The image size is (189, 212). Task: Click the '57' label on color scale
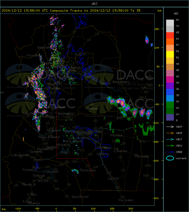[x=177, y=45]
